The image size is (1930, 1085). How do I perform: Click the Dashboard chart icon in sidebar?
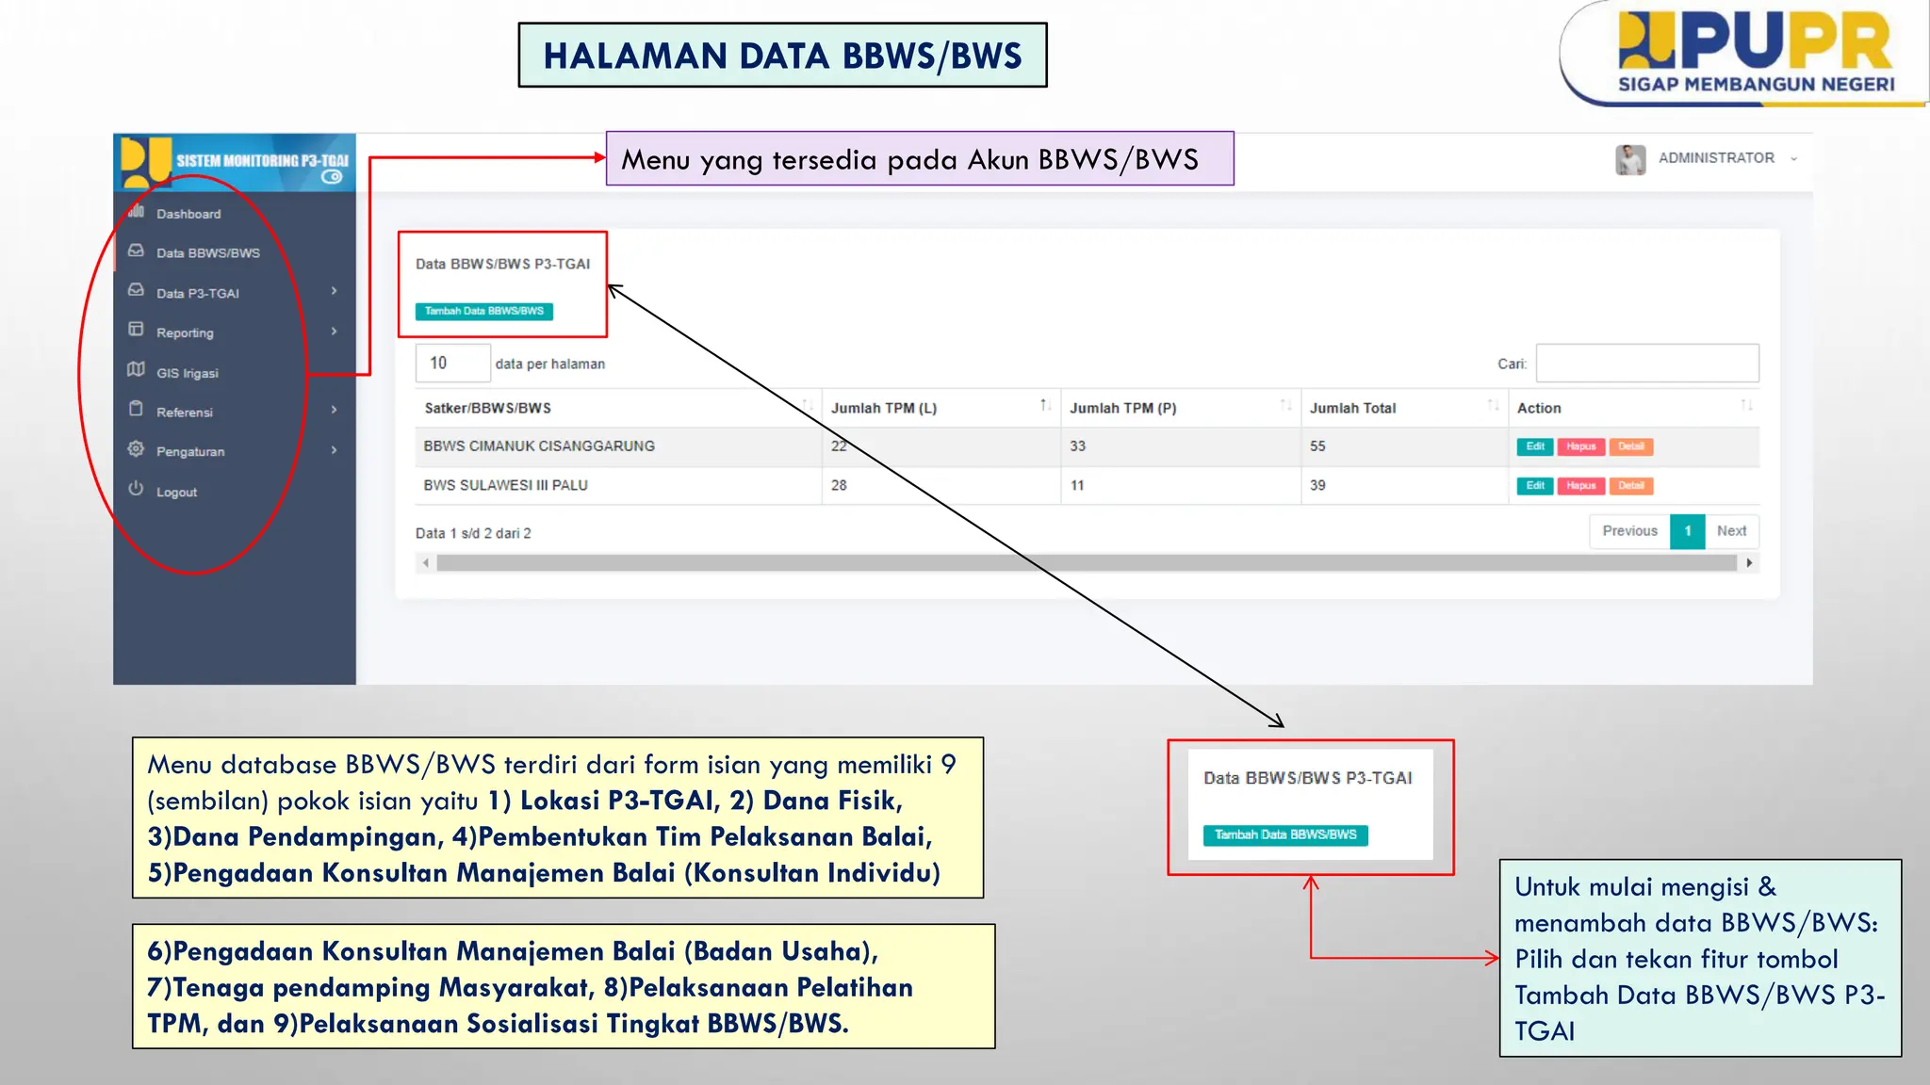(137, 211)
